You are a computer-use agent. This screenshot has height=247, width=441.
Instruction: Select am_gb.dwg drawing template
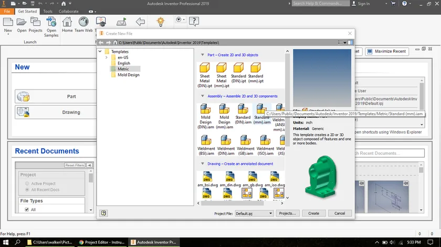point(253,179)
